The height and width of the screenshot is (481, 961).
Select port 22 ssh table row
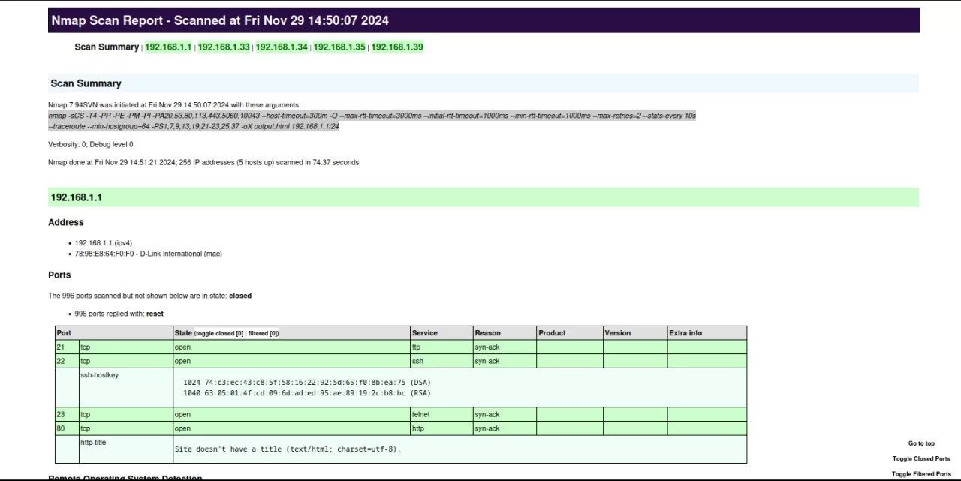401,361
